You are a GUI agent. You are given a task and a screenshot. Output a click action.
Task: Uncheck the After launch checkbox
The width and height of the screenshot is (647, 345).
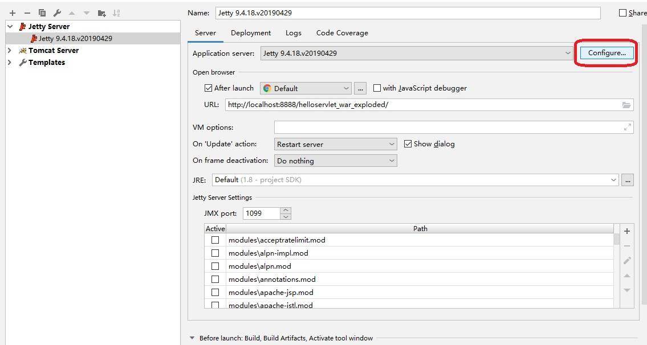pos(208,88)
